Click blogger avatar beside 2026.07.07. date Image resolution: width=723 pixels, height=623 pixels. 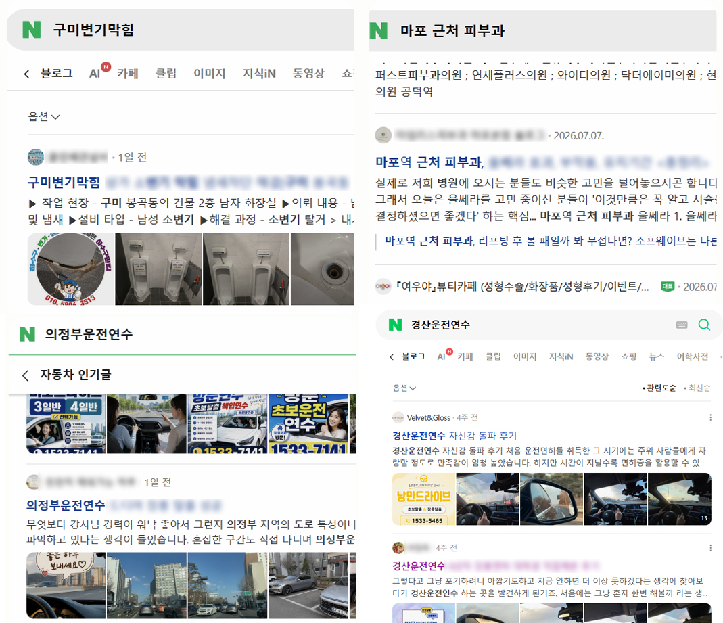(383, 135)
